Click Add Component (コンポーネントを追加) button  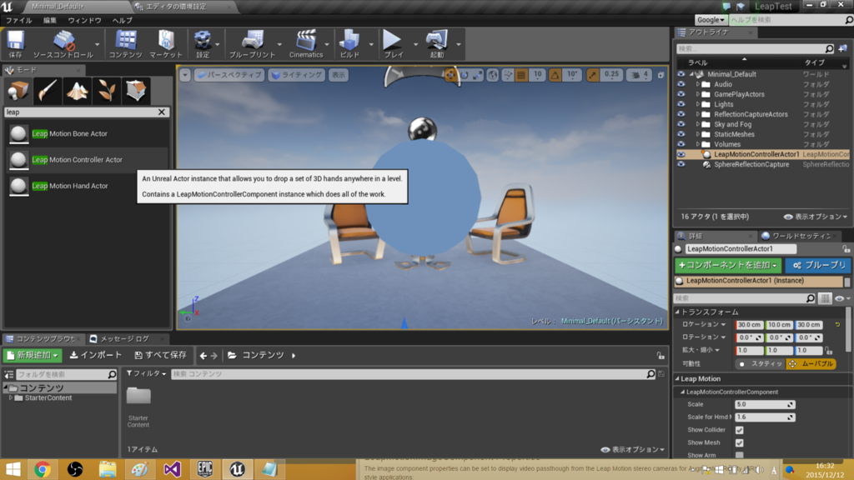728,265
